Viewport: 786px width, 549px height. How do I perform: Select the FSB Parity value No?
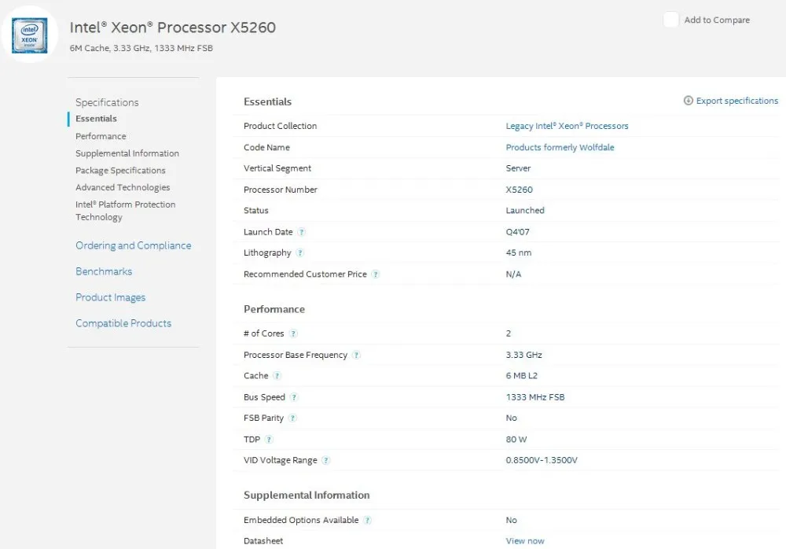point(512,418)
